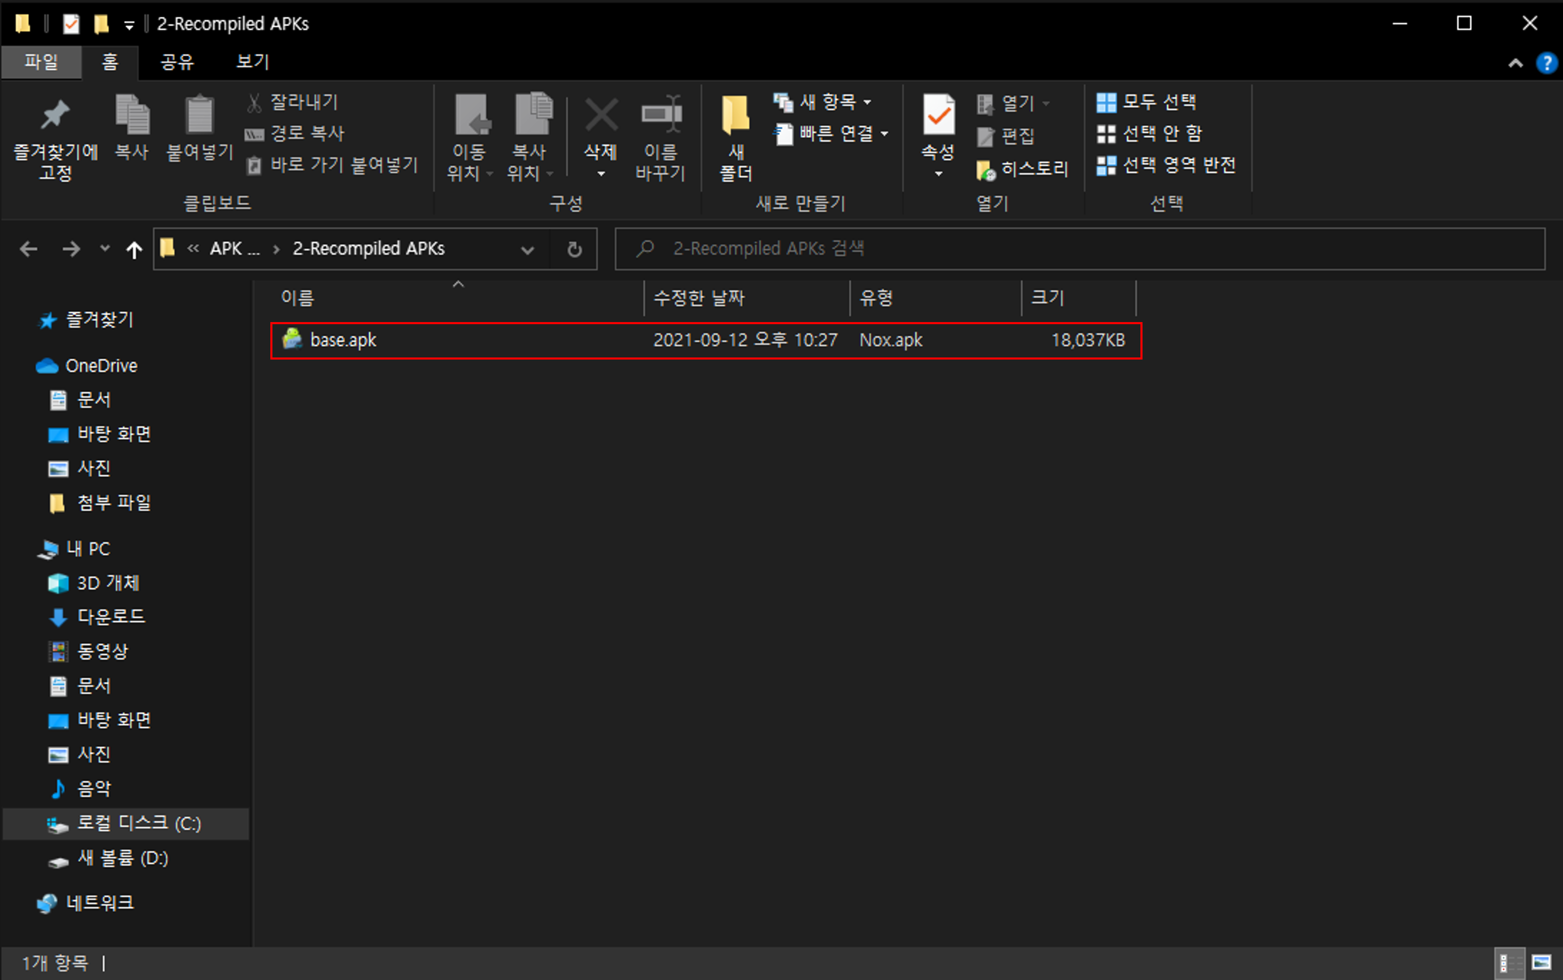Screen dimensions: 1563x980
Task: Expand the address bar history chevron
Action: [x=527, y=250]
